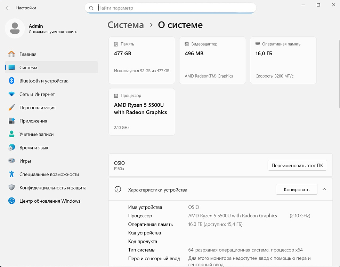Open the Сеть и Интернет section
This screenshot has height=267, width=340.
(x=37, y=94)
